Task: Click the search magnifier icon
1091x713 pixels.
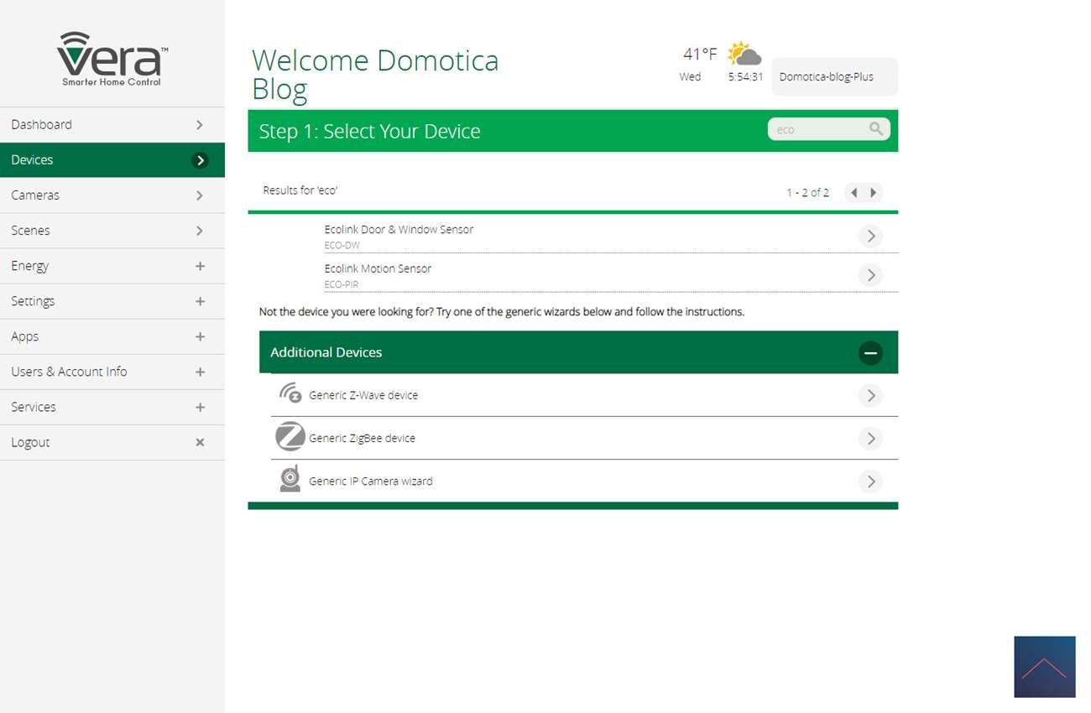Action: [875, 129]
